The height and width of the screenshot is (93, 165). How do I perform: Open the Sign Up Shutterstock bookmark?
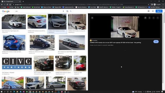(x=81, y=7)
